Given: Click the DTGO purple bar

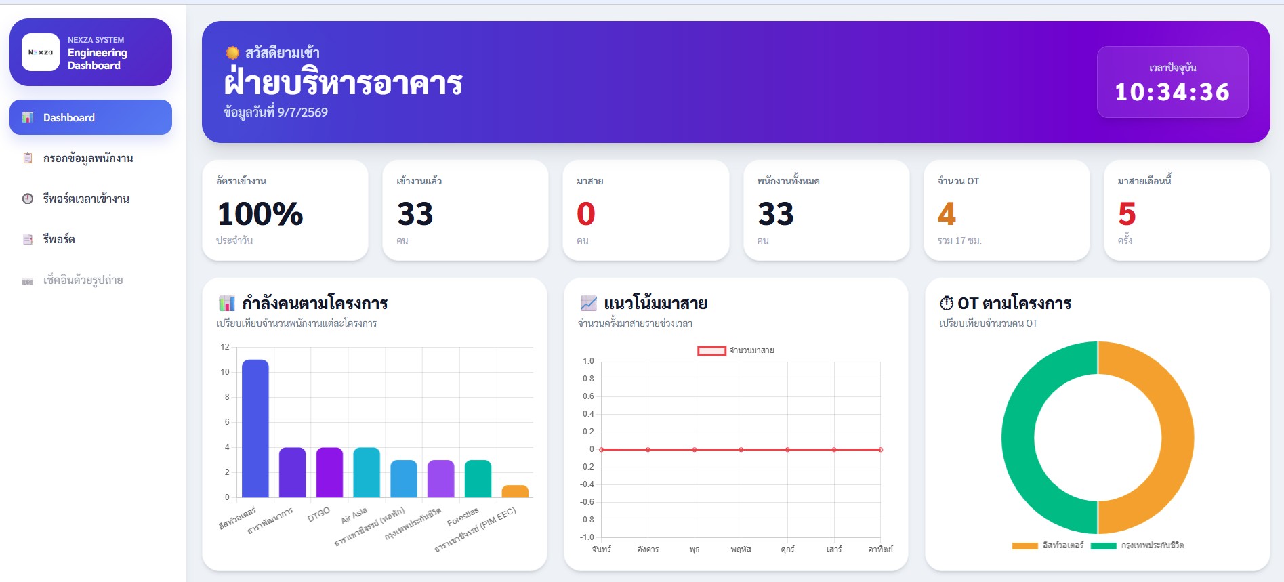Looking at the screenshot, I should tap(329, 472).
